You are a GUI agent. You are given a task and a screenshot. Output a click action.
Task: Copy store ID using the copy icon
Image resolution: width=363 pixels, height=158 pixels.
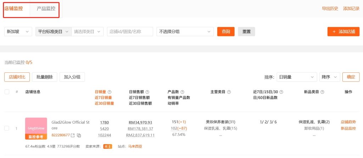pos(79,135)
